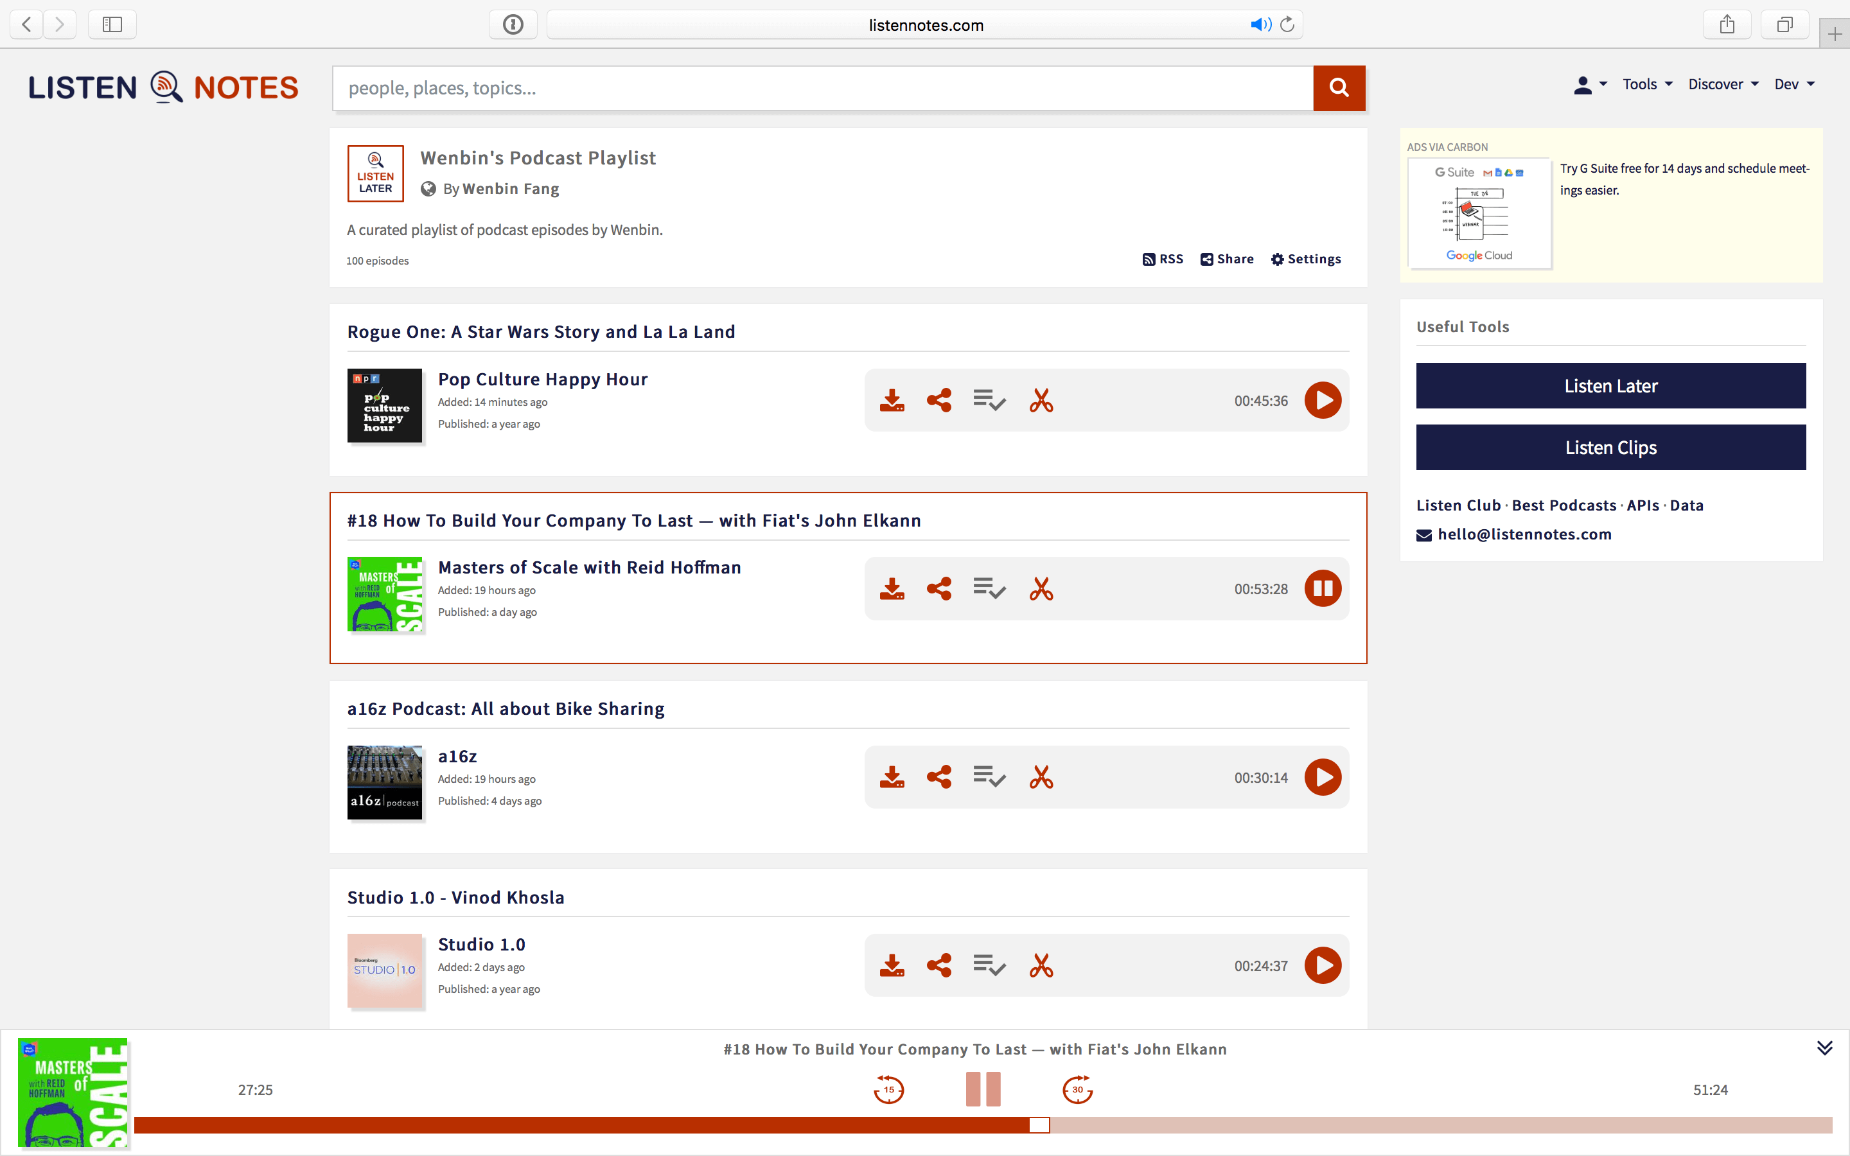Rewind 15 seconds in the player bar
The width and height of the screenshot is (1850, 1156).
(x=888, y=1089)
